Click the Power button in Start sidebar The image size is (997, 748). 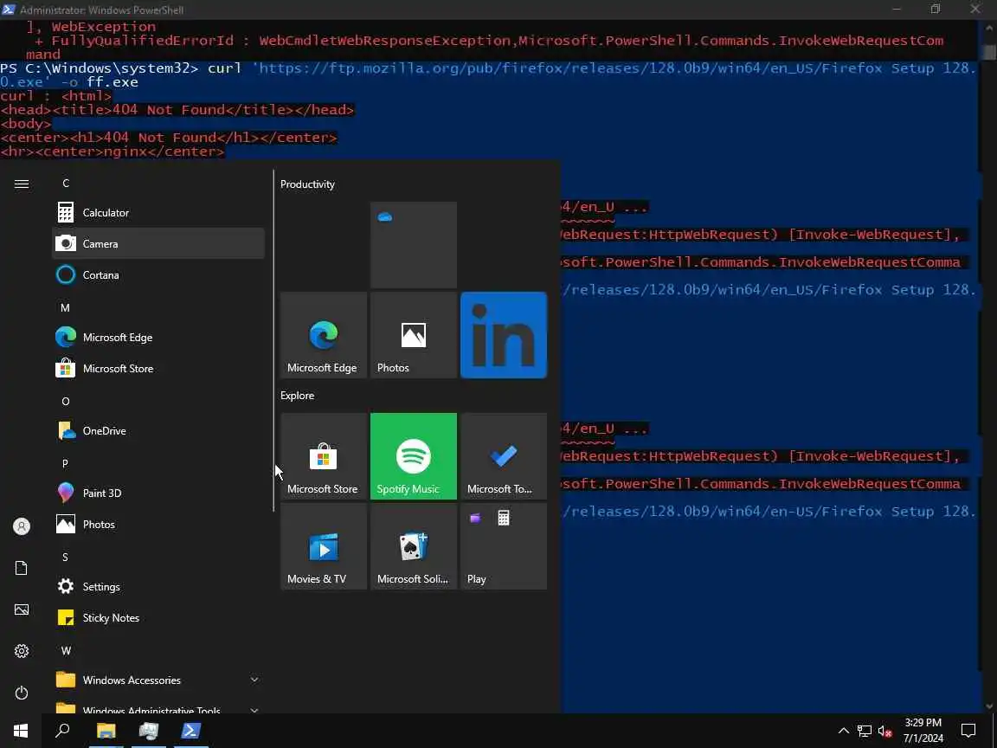click(x=22, y=693)
